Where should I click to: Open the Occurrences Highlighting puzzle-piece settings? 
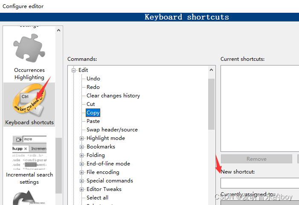click(29, 48)
